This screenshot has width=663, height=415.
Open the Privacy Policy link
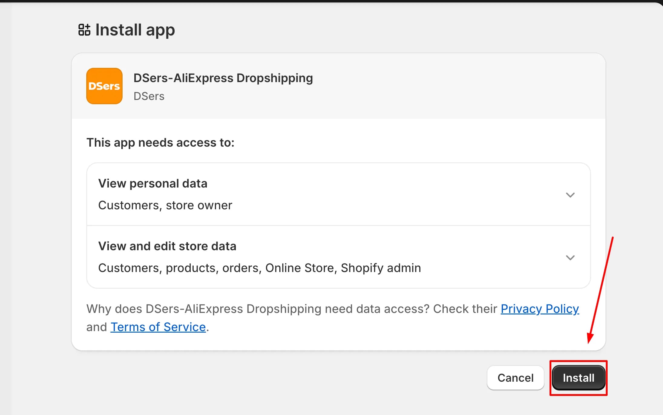540,309
